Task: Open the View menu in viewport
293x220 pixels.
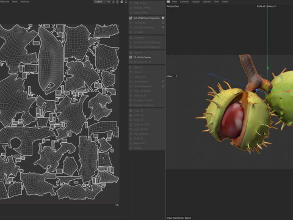Action: [175, 2]
